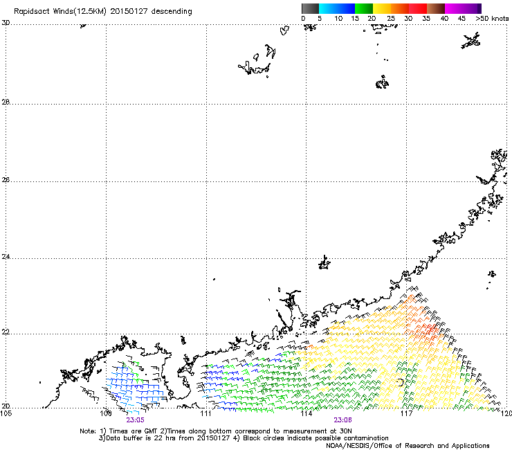
Task: Click the latitude label 22
Action: pos(6,332)
